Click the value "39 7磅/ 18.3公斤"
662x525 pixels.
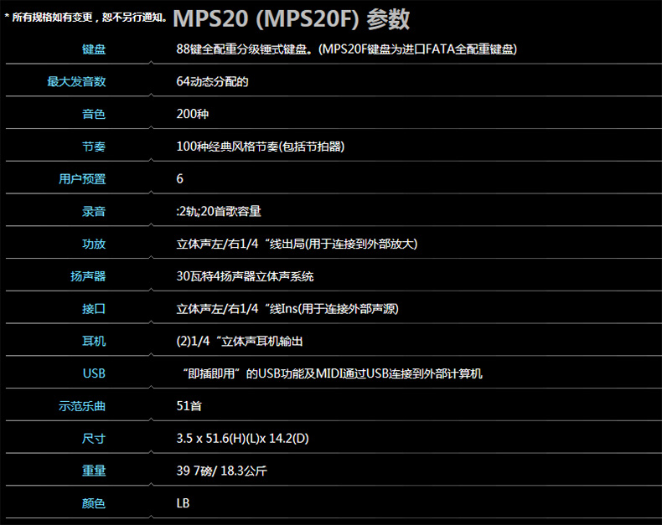click(x=222, y=471)
